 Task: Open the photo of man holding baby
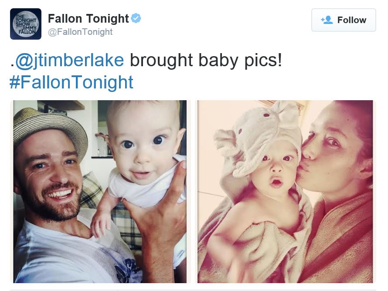pos(100,192)
